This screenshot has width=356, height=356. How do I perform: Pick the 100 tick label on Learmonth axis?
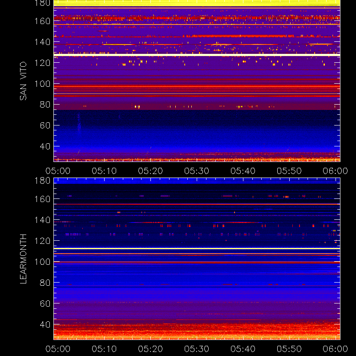click(42, 262)
